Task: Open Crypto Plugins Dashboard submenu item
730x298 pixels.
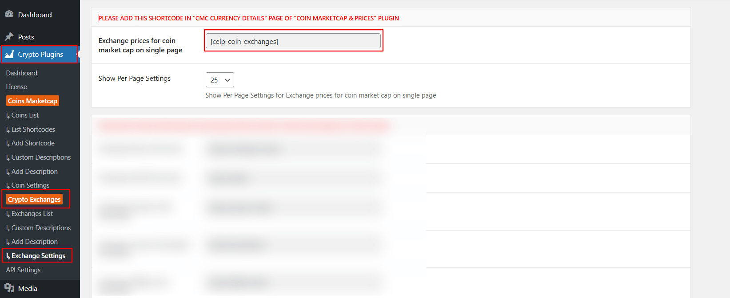Action: pyautogui.click(x=21, y=73)
